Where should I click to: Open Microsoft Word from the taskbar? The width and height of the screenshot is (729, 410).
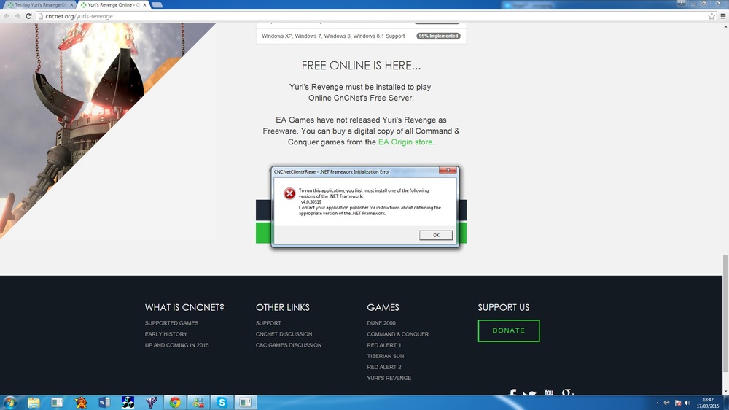[104, 402]
